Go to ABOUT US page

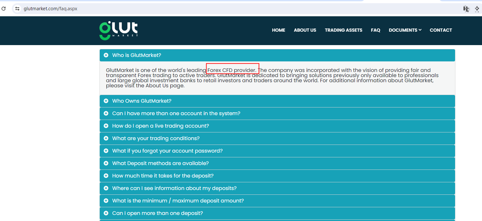pos(305,30)
